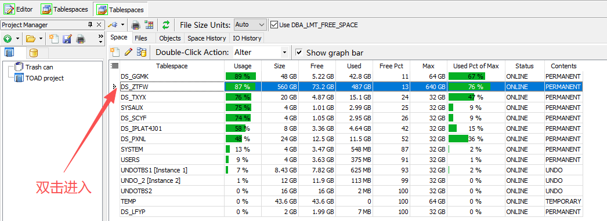607x221 pixels.
Task: Select the UNDOTBS2 tablespace row
Action: 351,191
